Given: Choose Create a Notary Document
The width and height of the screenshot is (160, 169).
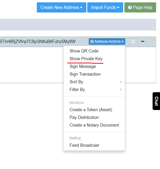Looking at the screenshot, I should coord(94,125).
